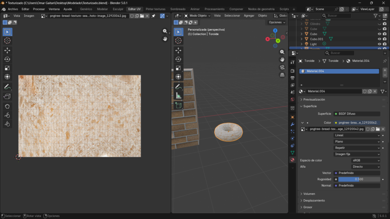390x219 pixels.
Task: Open the Procesar menu
Action: point(39,9)
